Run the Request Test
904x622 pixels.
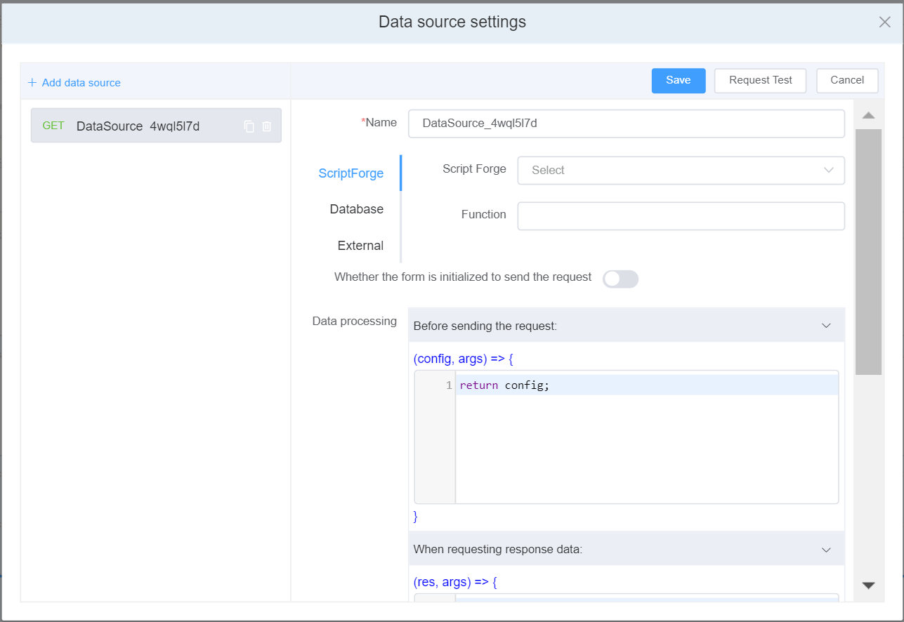click(760, 81)
